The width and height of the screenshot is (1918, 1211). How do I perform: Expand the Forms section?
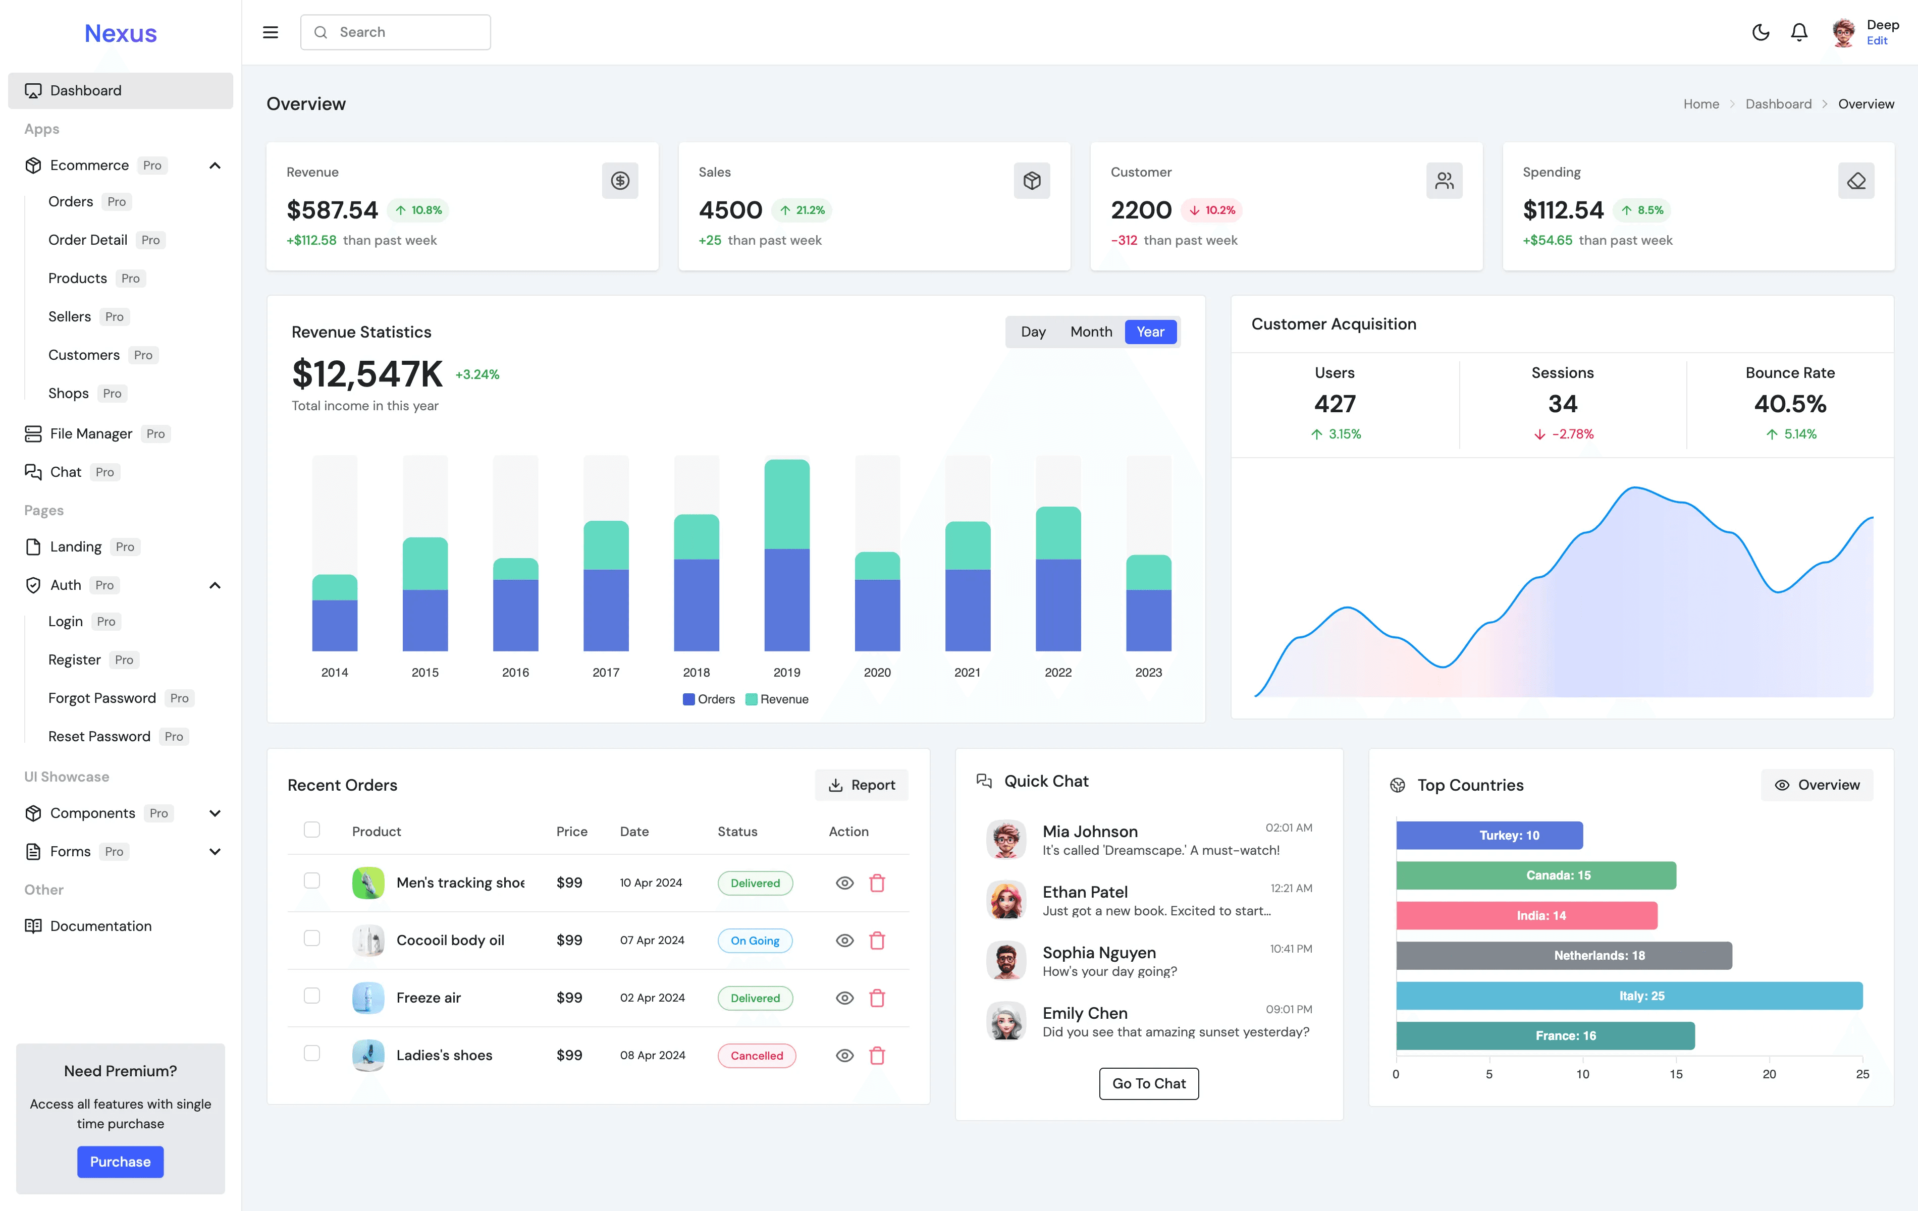tap(215, 851)
